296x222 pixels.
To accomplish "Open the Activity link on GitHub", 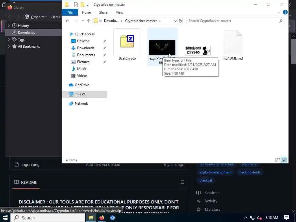I will [211, 201].
